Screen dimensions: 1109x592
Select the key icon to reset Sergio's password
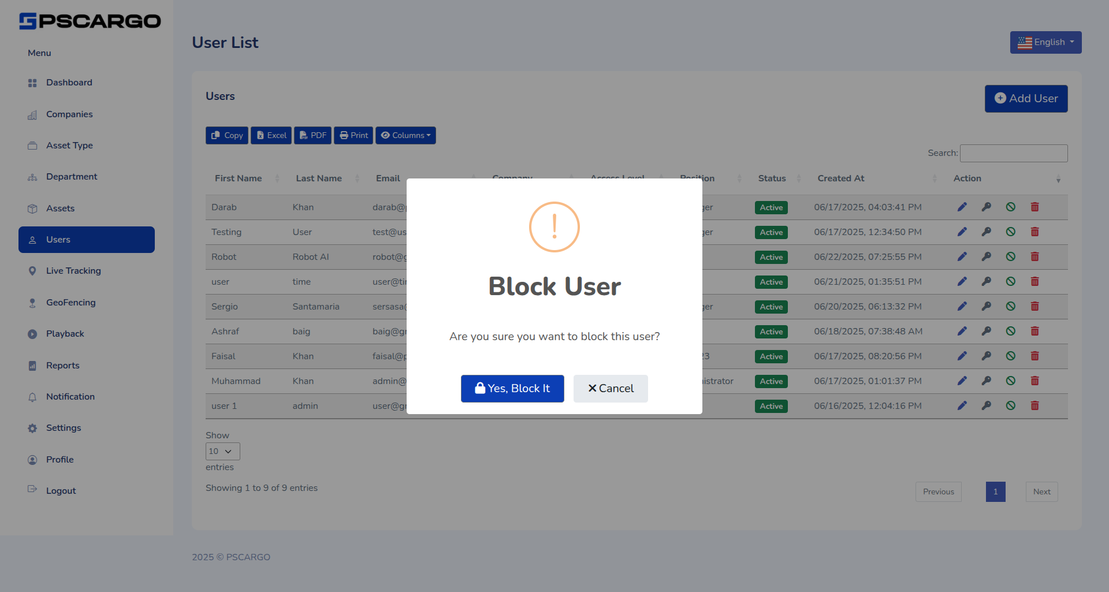(986, 306)
